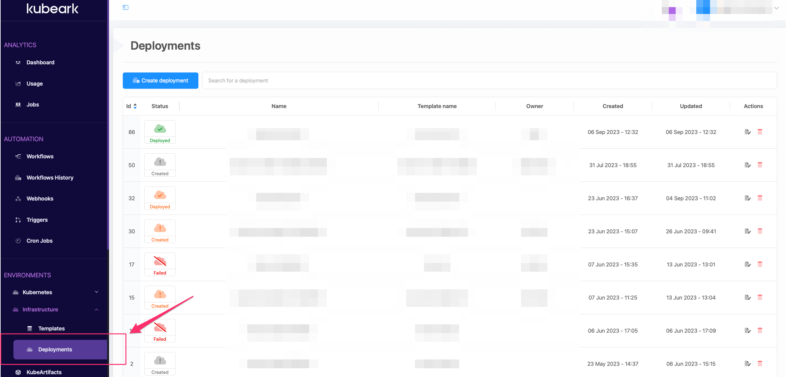The height and width of the screenshot is (377, 786).
Task: Open the Jobs page icon
Action: pos(18,104)
